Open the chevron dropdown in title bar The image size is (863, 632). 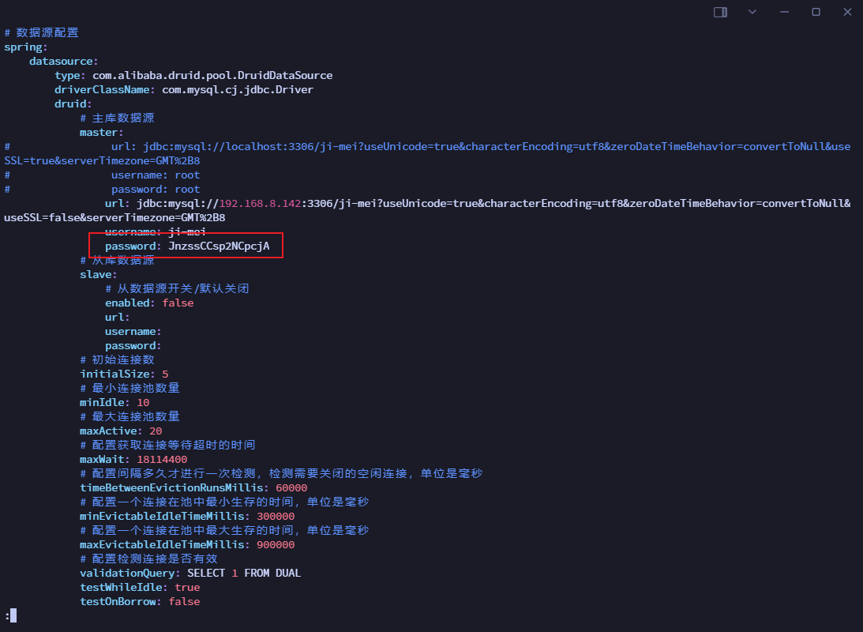[752, 12]
